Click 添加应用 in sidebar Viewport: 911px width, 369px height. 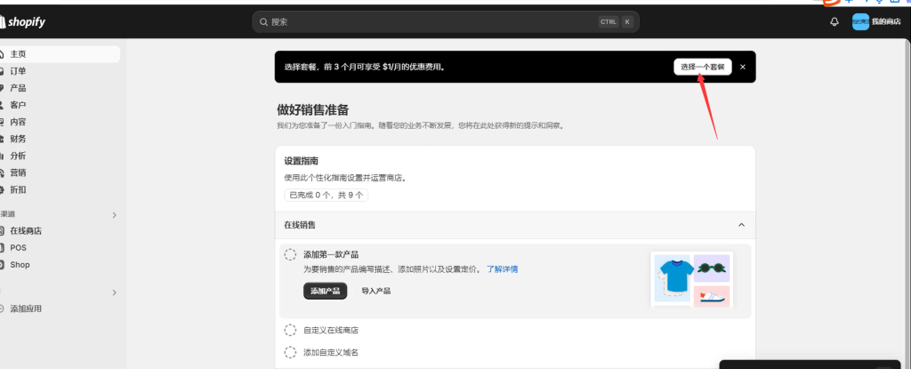click(x=25, y=309)
